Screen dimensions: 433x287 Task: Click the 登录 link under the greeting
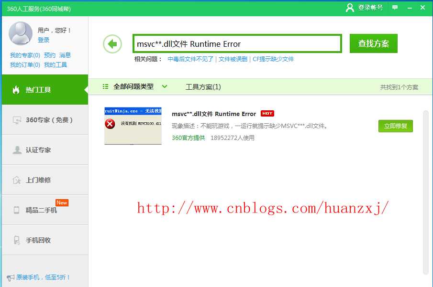point(44,40)
